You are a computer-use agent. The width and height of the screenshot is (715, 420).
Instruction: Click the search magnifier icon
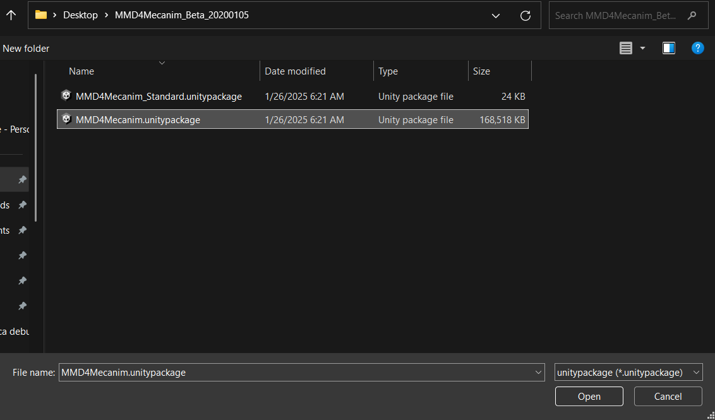[x=692, y=16]
